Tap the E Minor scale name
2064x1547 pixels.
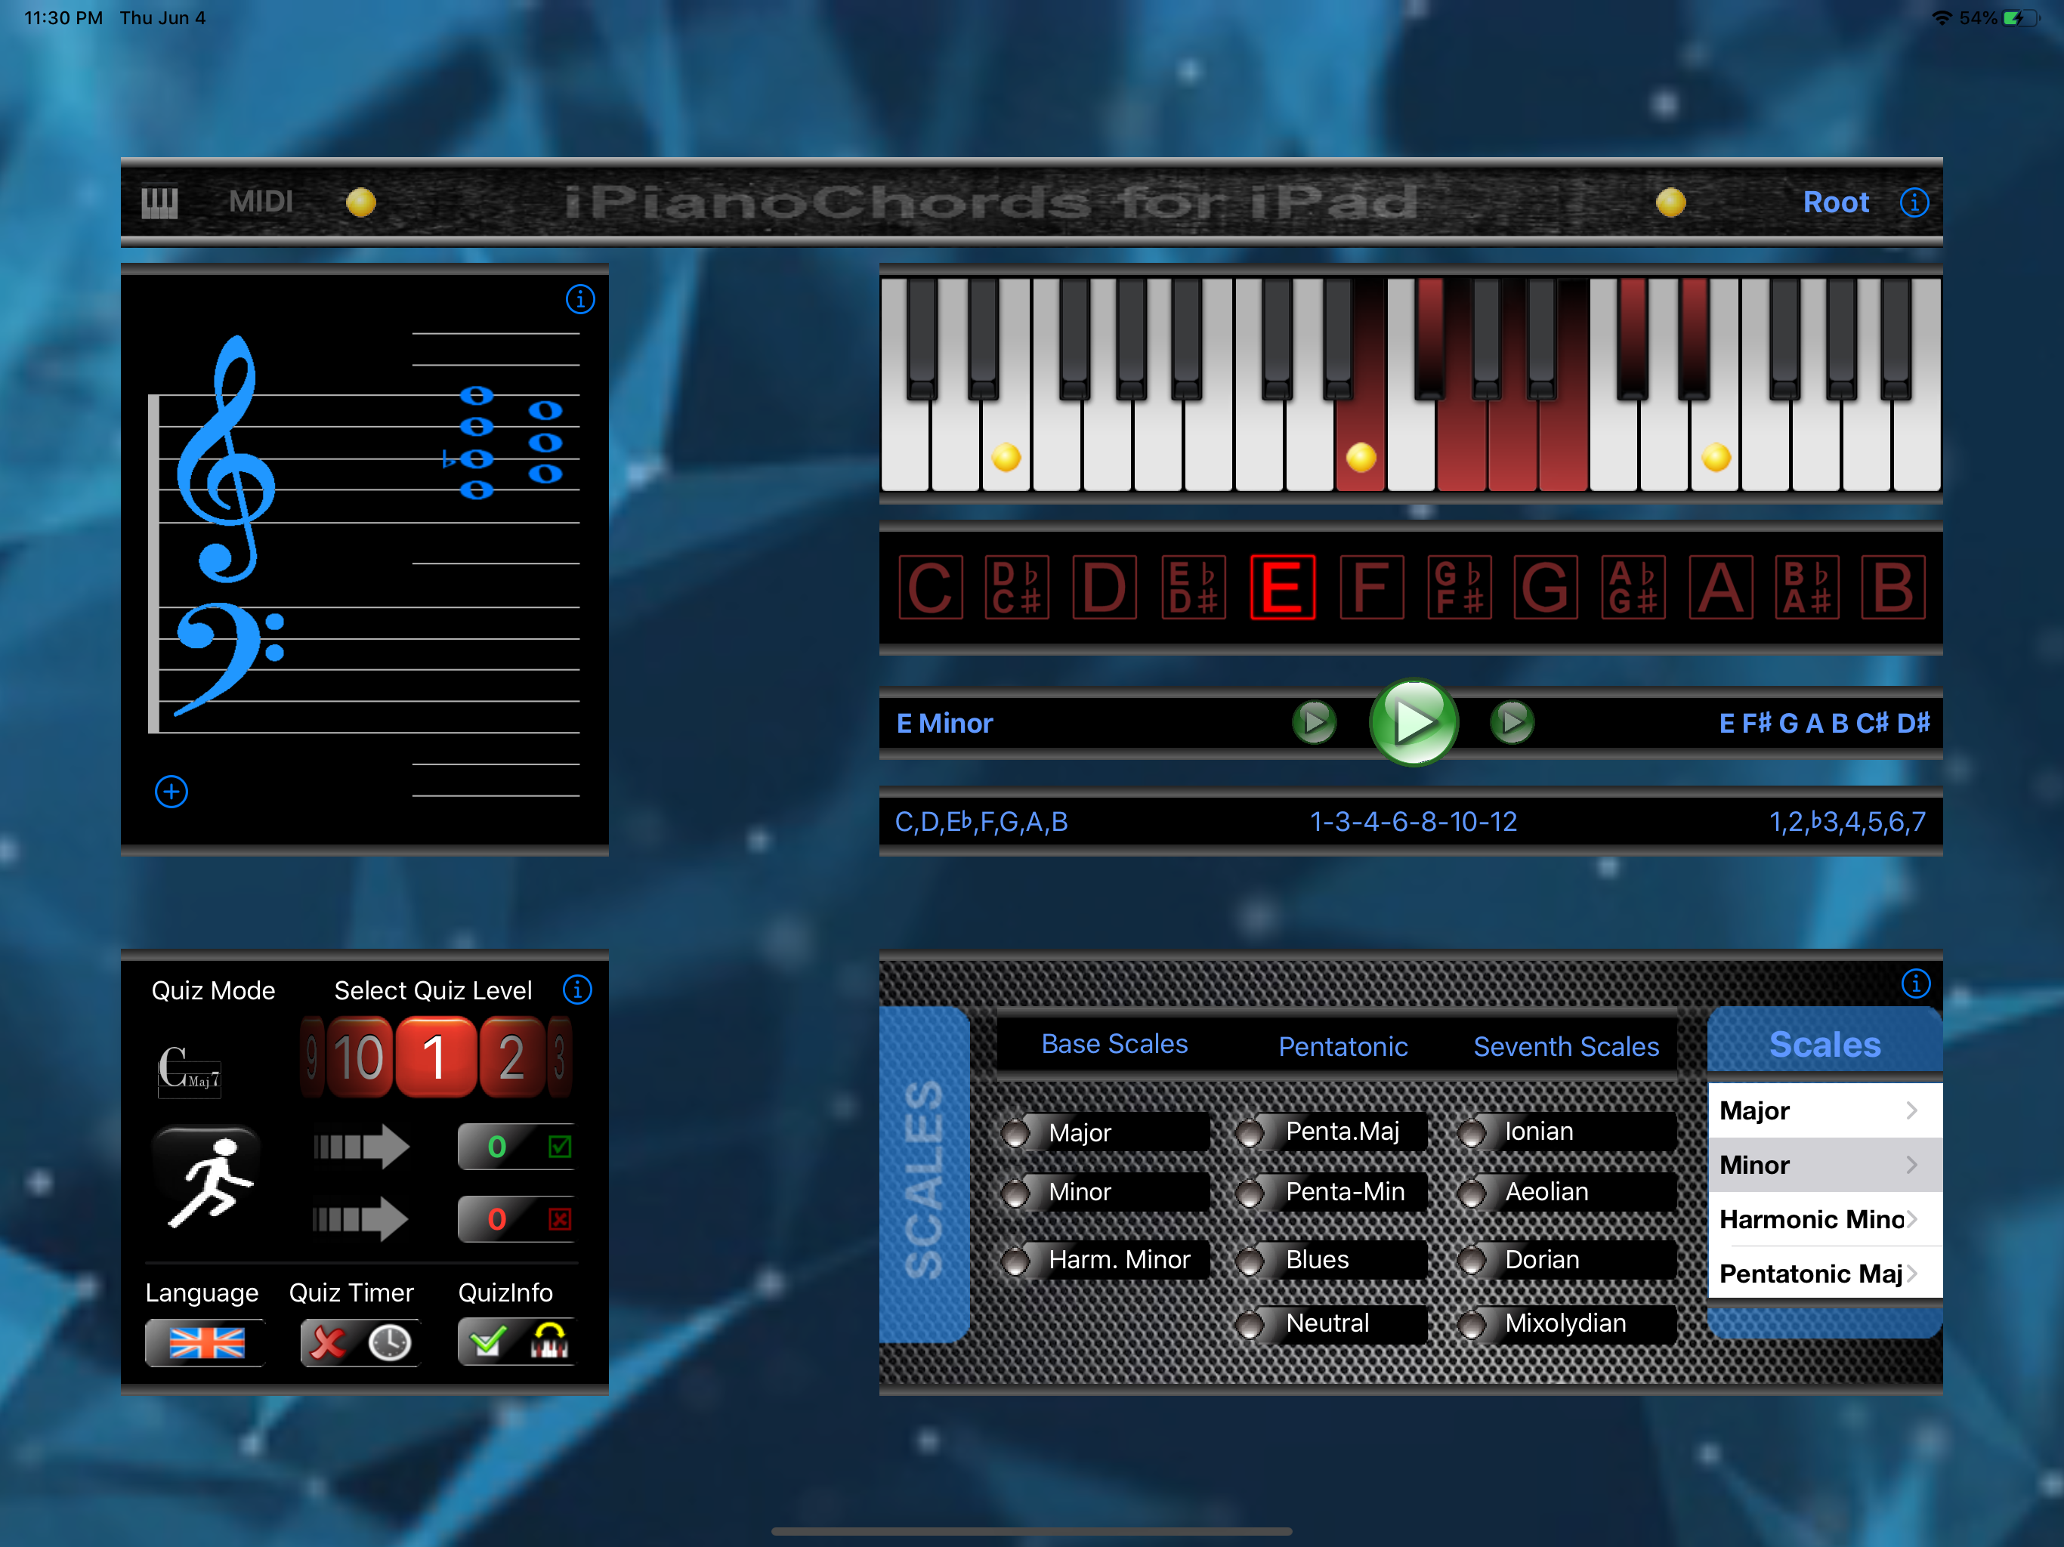click(x=944, y=723)
